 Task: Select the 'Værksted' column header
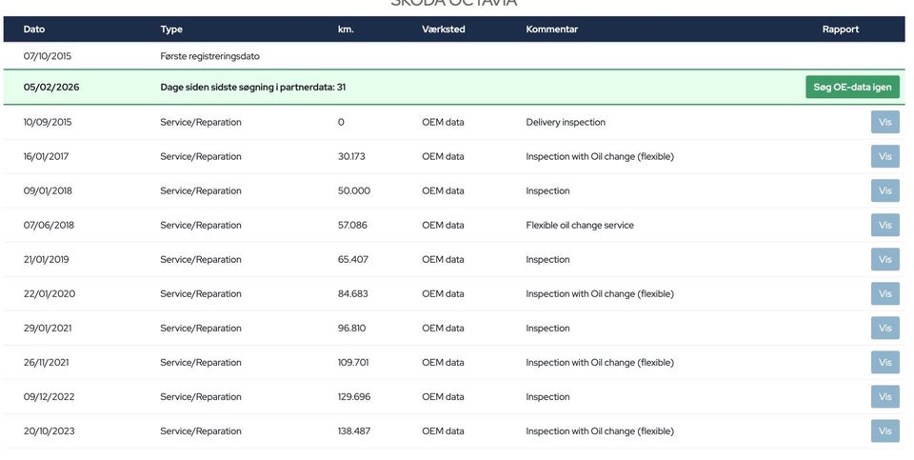[x=444, y=29]
